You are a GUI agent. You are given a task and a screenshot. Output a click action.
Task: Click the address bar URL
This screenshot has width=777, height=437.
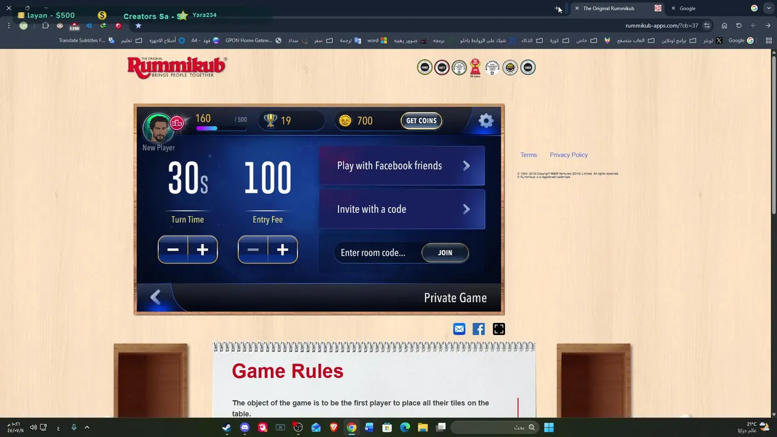coord(662,25)
